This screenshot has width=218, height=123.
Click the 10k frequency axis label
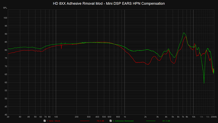[x=194, y=117]
